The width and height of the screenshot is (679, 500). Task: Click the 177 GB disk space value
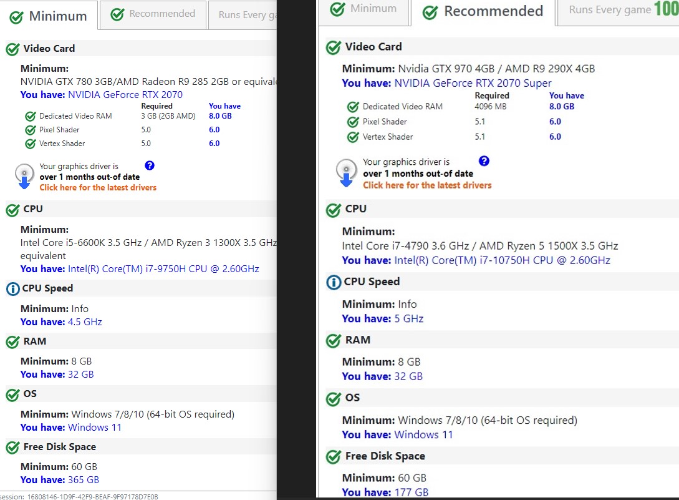click(412, 492)
